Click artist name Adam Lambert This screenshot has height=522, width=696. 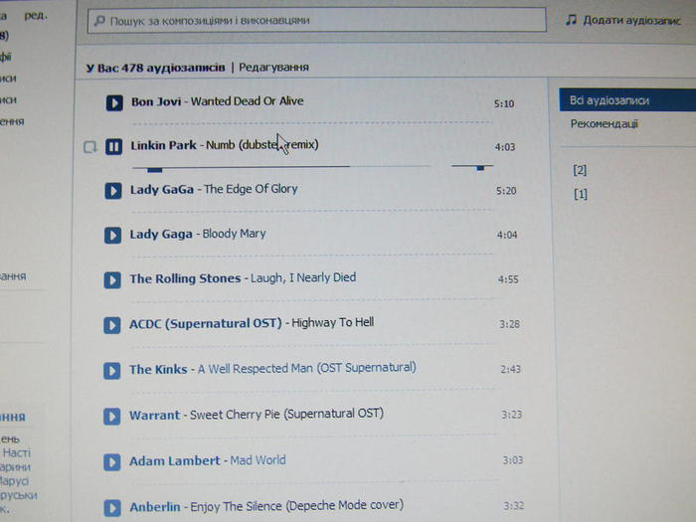[174, 460]
